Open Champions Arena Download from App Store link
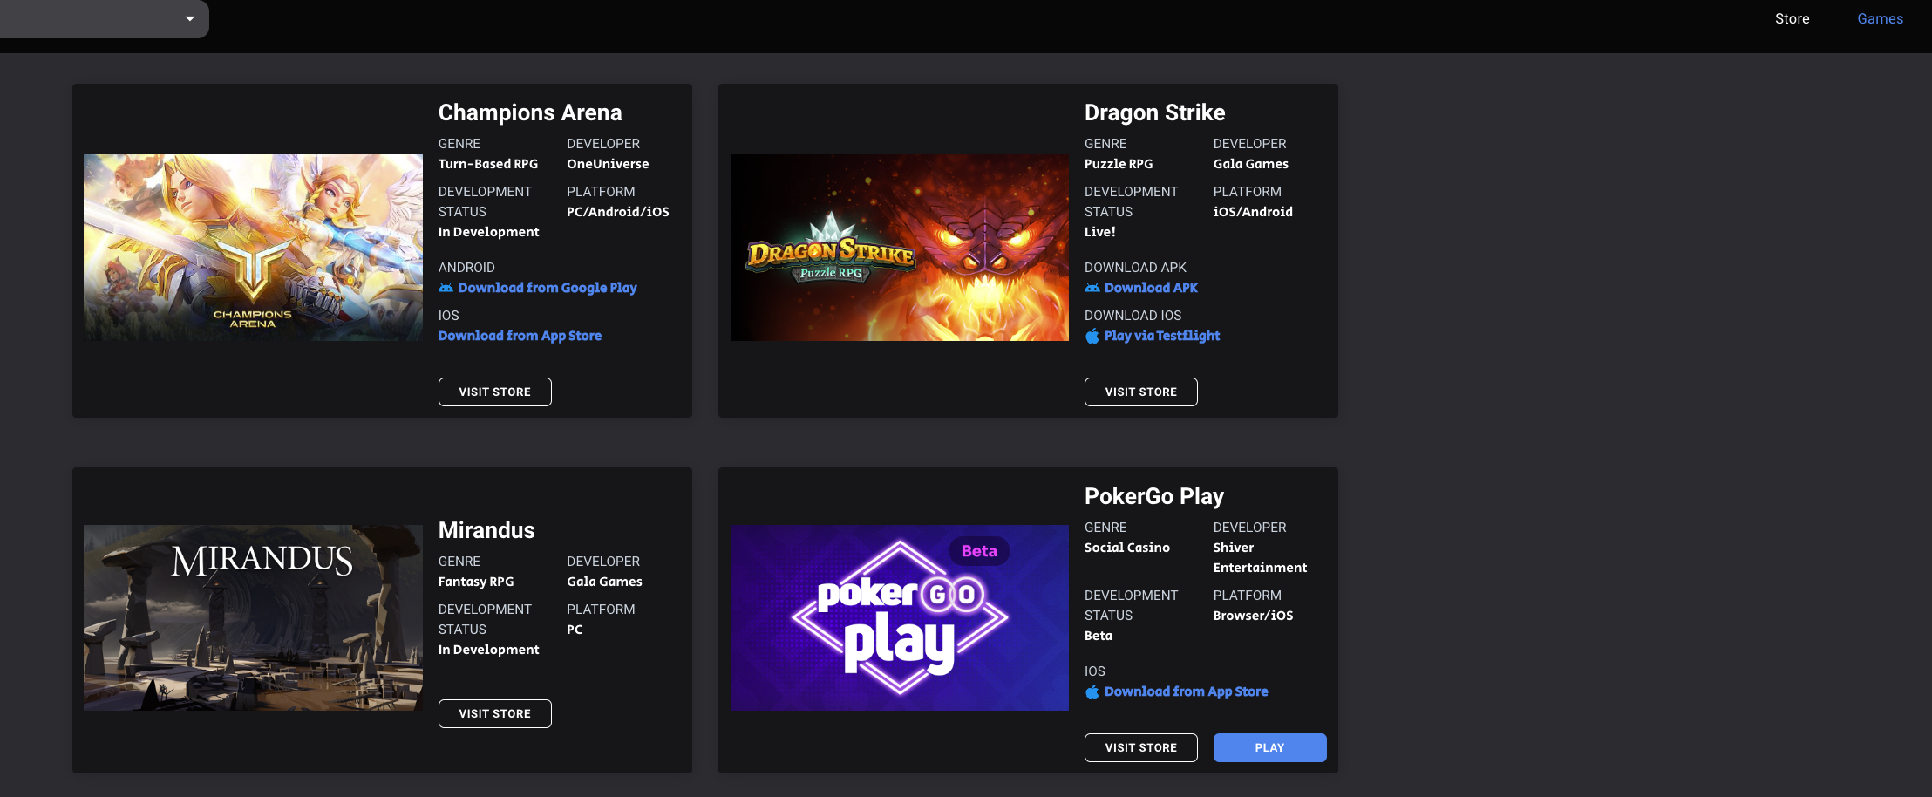This screenshot has width=1932, height=797. point(520,336)
